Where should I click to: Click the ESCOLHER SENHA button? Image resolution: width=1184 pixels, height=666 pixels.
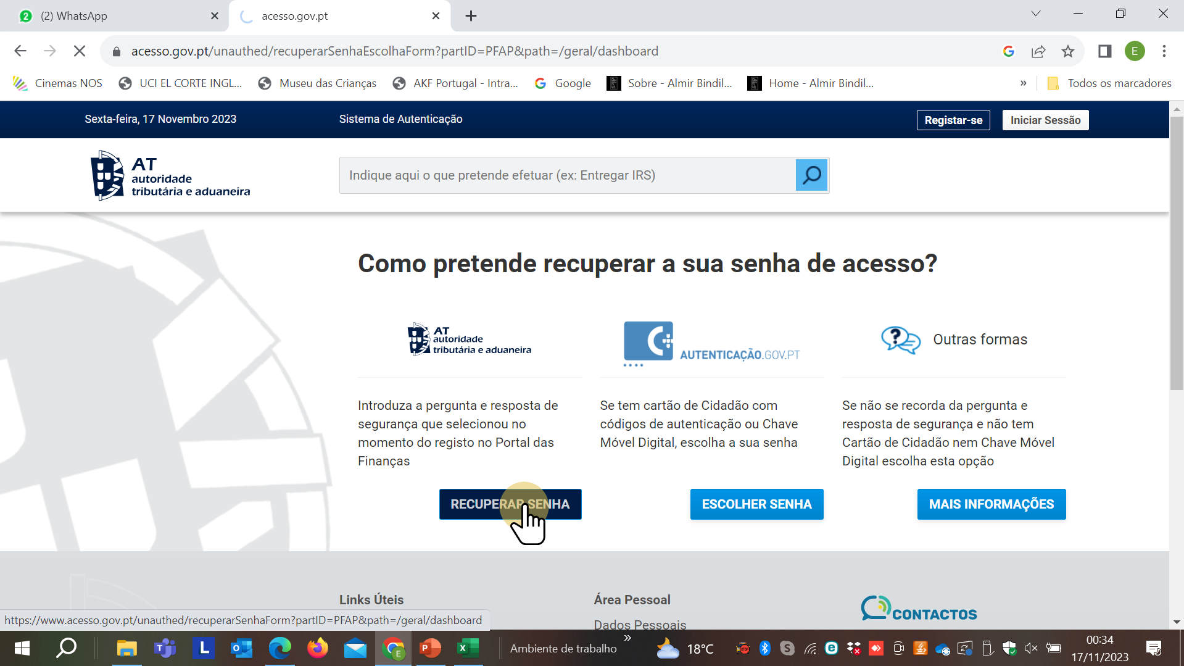pyautogui.click(x=756, y=504)
